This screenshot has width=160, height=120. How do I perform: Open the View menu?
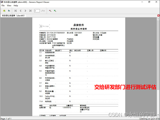coord(9,6)
